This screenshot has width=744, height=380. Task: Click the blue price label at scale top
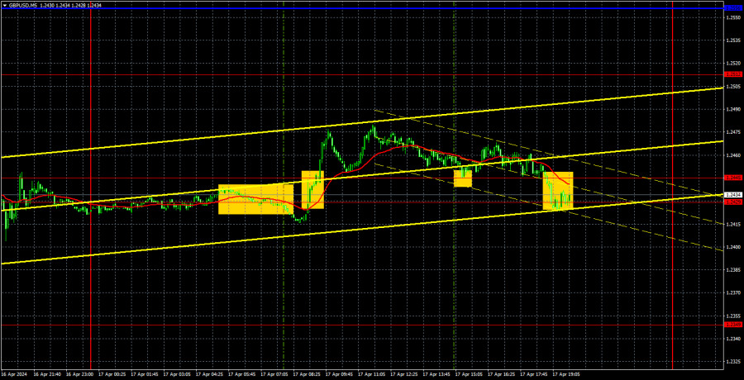pyautogui.click(x=733, y=8)
